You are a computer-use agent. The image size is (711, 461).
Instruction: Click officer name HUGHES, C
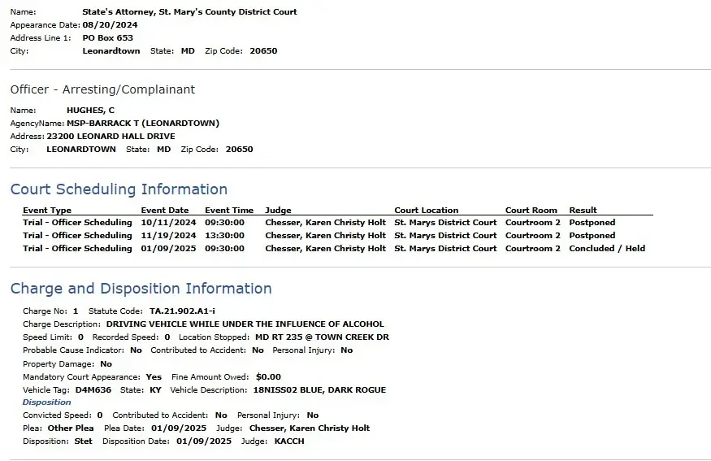(91, 111)
